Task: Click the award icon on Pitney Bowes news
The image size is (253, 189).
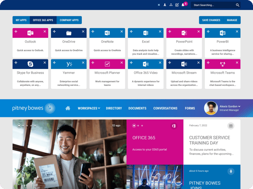Action: [231, 171]
